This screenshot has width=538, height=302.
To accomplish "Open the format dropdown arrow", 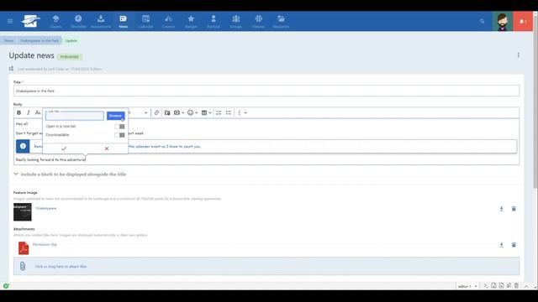I will 145,112.
